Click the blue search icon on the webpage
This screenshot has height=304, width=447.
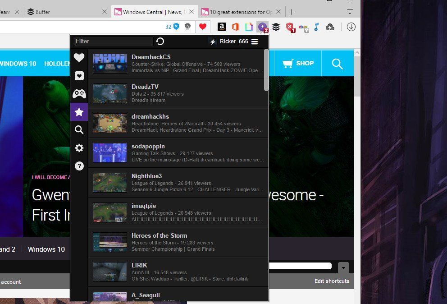click(x=337, y=64)
